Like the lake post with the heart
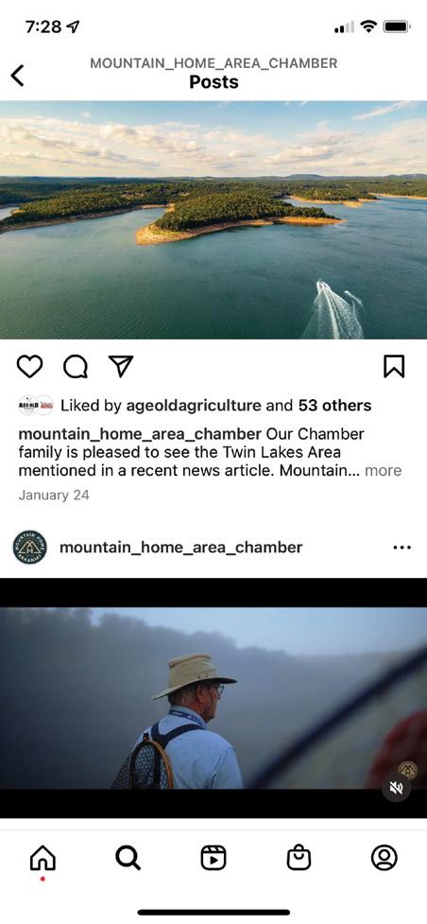Viewport: 427px width, 924px height. coord(29,366)
